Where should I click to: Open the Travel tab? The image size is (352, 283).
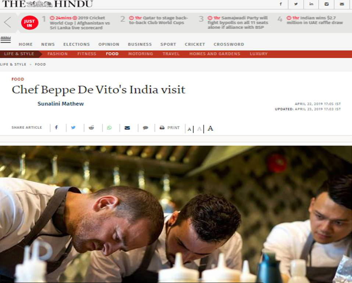pyautogui.click(x=171, y=54)
